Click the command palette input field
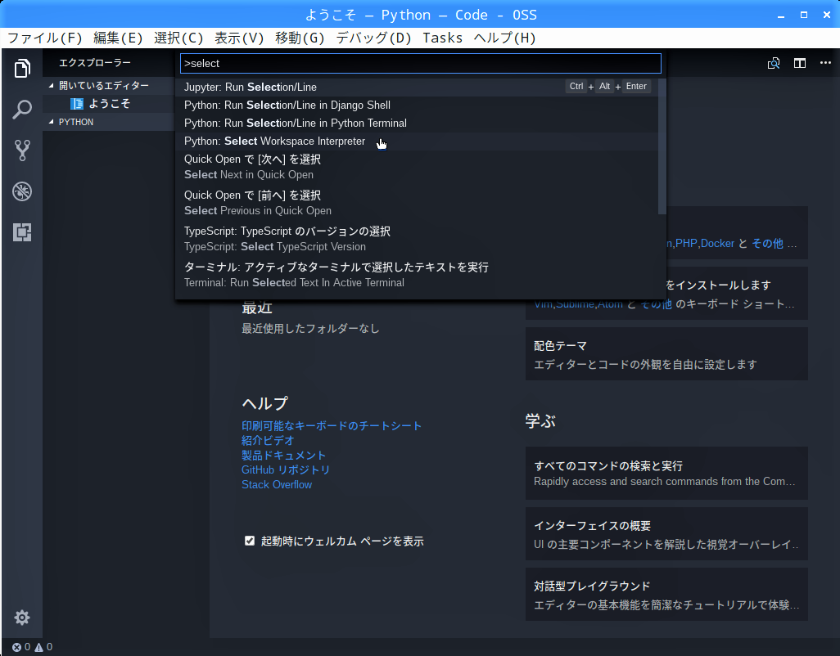Screen dimensions: 840x656 [421, 63]
